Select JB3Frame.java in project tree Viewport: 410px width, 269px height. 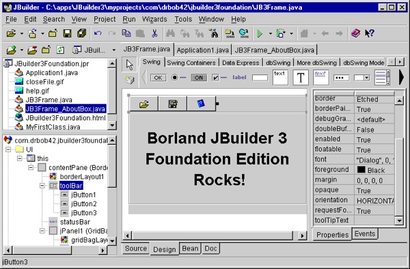(x=49, y=100)
